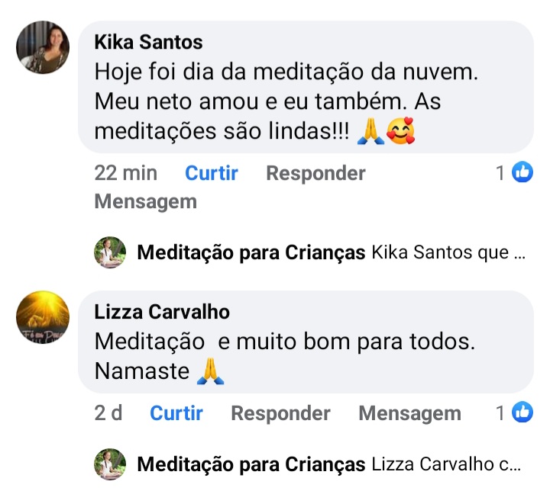Send a Mensagem to Kika Santos
The height and width of the screenshot is (491, 550).
click(x=145, y=202)
